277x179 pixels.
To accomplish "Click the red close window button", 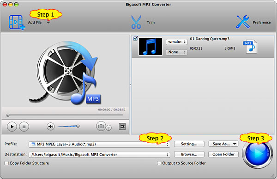I will pyautogui.click(x=5, y=5).
